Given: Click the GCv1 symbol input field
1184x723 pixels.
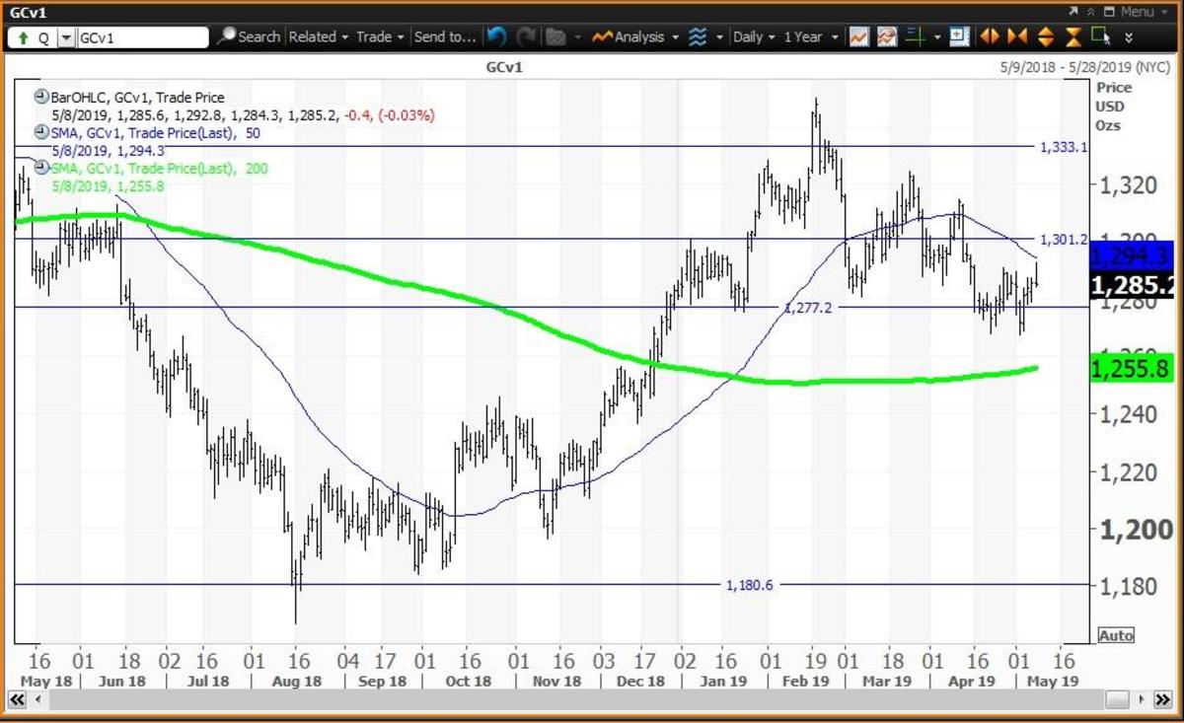Looking at the screenshot, I should click(x=143, y=37).
